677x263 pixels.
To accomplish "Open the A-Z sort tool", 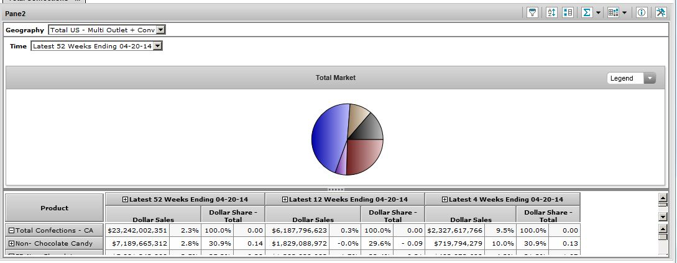I will coord(551,12).
